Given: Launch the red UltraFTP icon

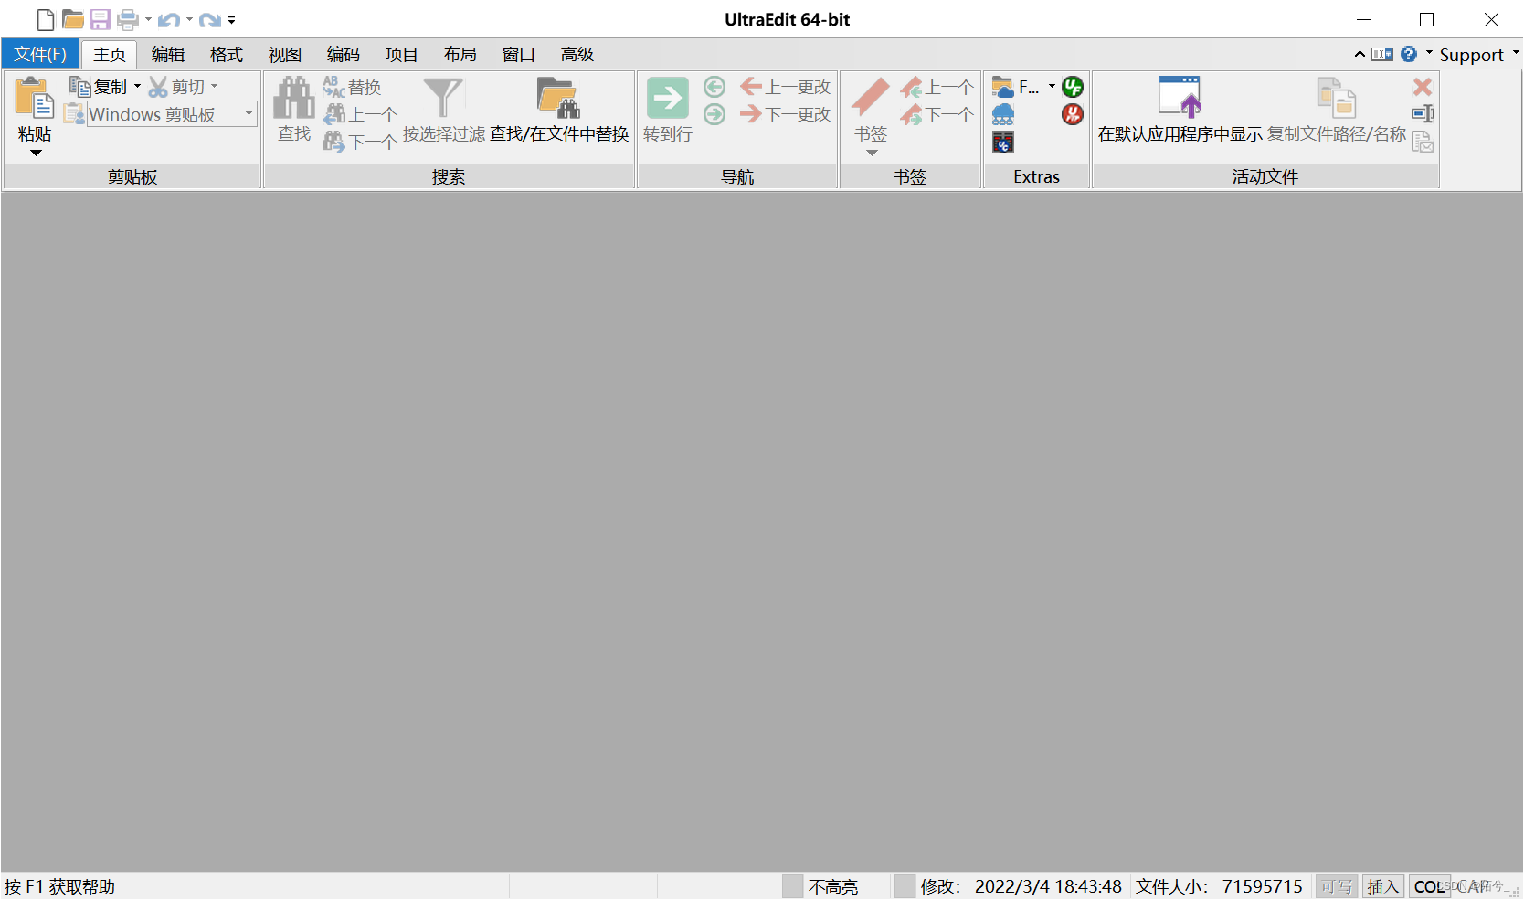Looking at the screenshot, I should click(x=1073, y=114).
